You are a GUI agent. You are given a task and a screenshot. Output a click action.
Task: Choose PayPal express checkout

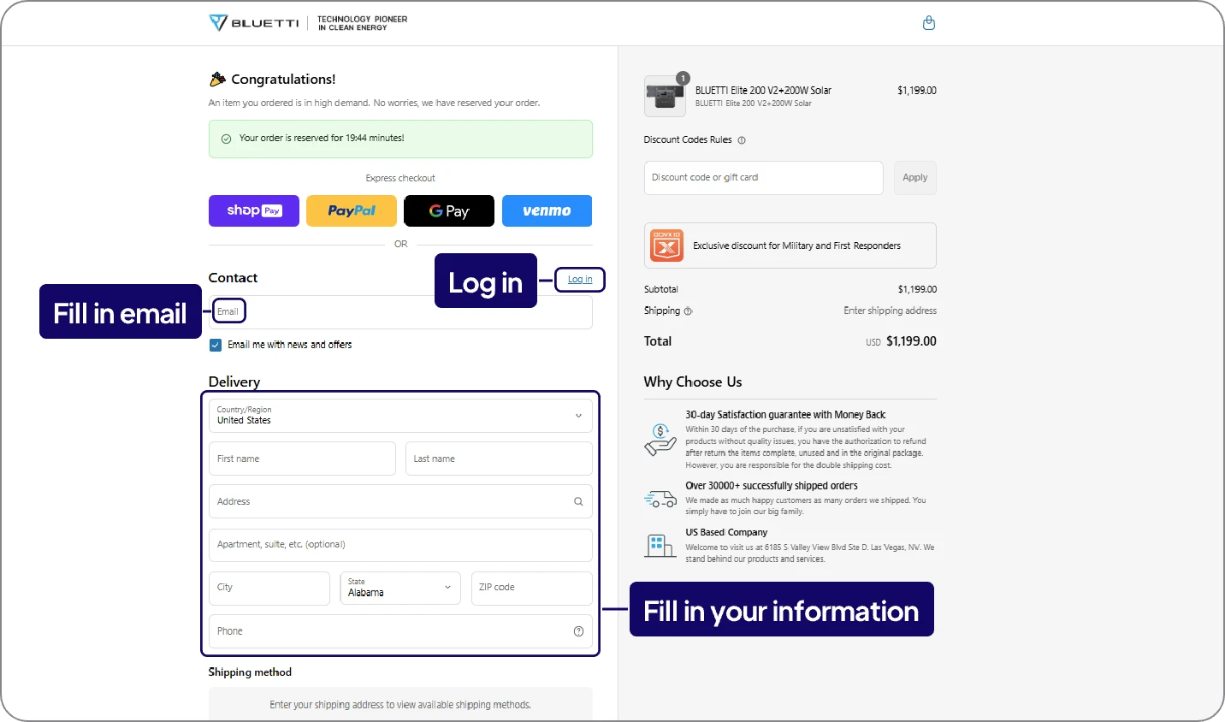352,211
